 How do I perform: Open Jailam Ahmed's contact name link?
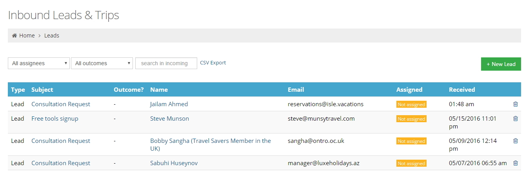[x=169, y=104]
